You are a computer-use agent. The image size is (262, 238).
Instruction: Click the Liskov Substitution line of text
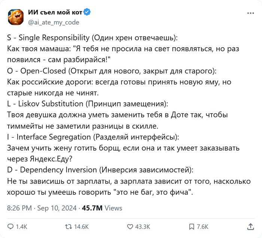pos(88,104)
